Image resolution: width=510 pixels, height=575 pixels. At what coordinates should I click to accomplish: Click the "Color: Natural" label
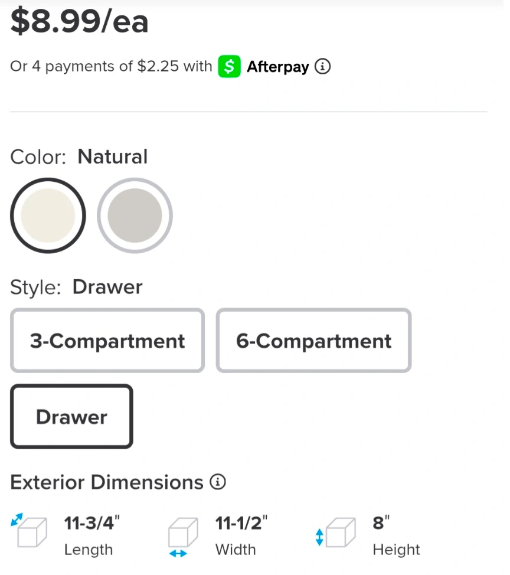[79, 157]
